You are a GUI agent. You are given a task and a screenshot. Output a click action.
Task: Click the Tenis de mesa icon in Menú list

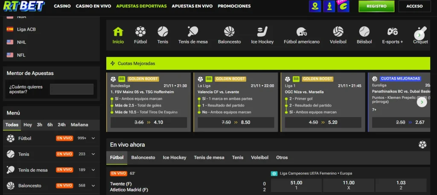(11, 170)
